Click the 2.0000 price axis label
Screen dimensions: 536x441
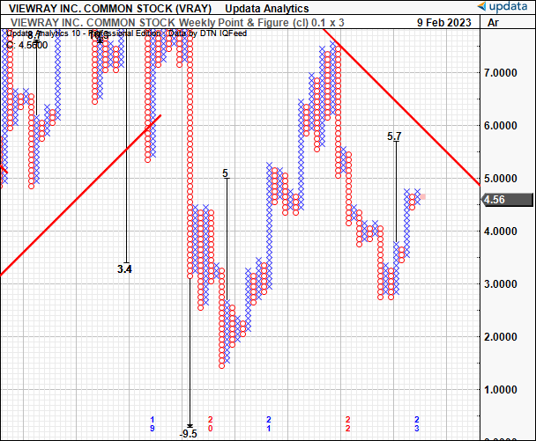(x=500, y=337)
